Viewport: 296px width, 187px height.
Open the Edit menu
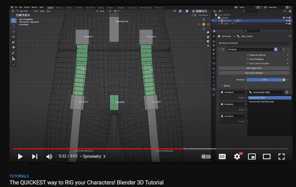[21, 7]
